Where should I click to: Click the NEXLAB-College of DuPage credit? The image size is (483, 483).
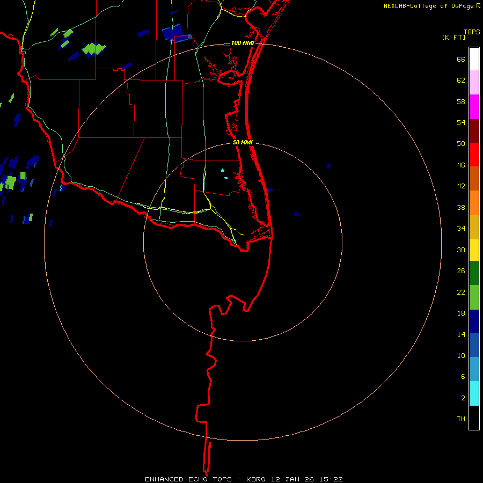tap(429, 6)
